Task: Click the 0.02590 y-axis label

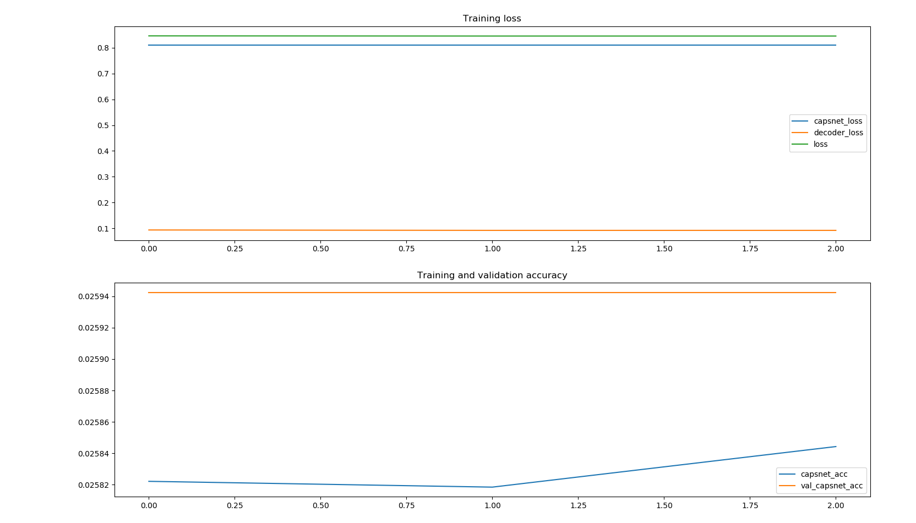Action: (x=94, y=359)
